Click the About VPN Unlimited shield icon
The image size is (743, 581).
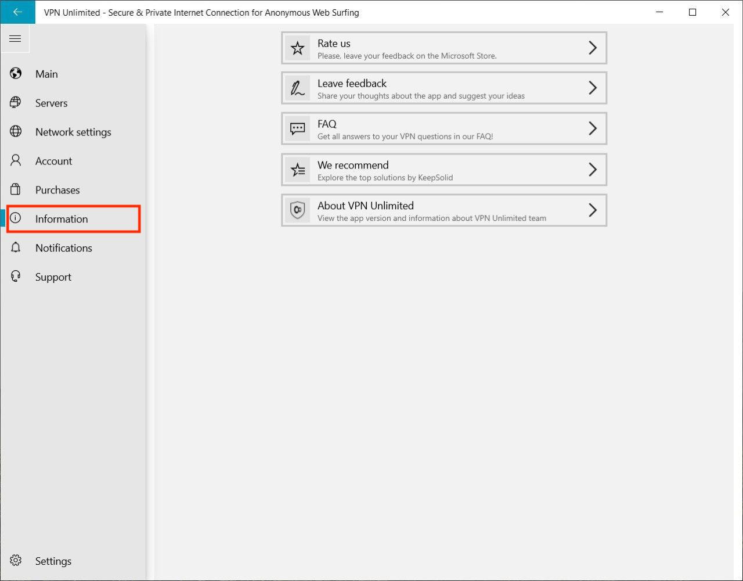(298, 210)
